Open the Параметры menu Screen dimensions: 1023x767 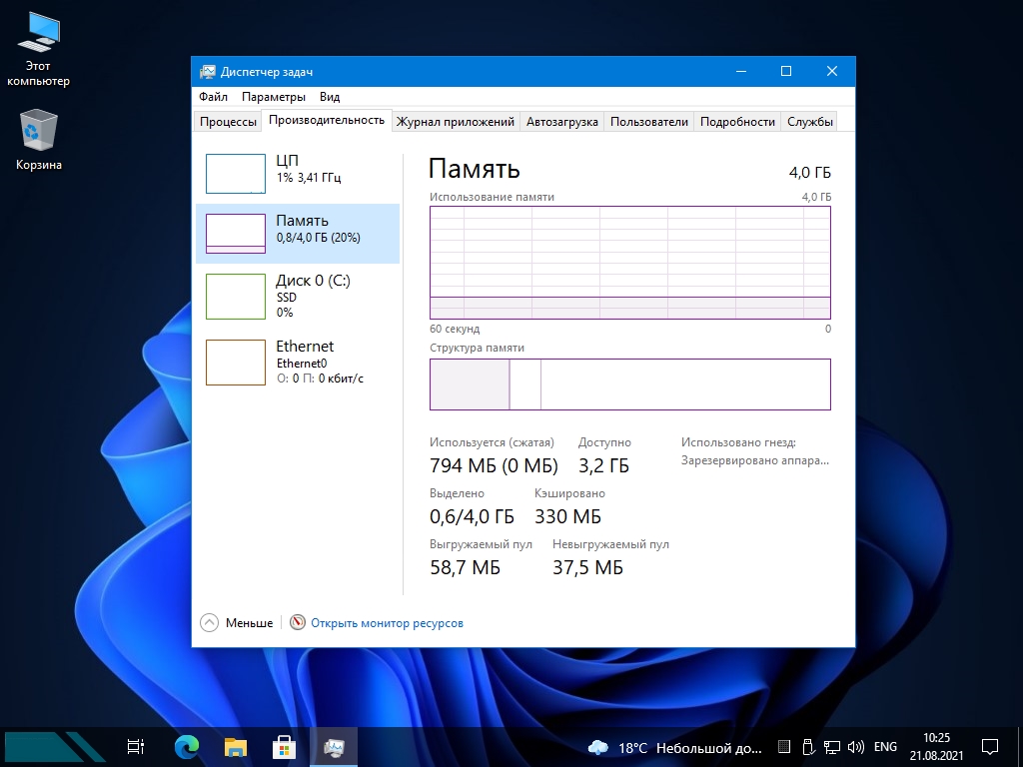[x=274, y=97]
